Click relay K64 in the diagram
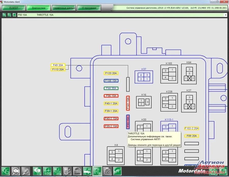This screenshot has height=177, width=229. pyautogui.click(x=189, y=74)
